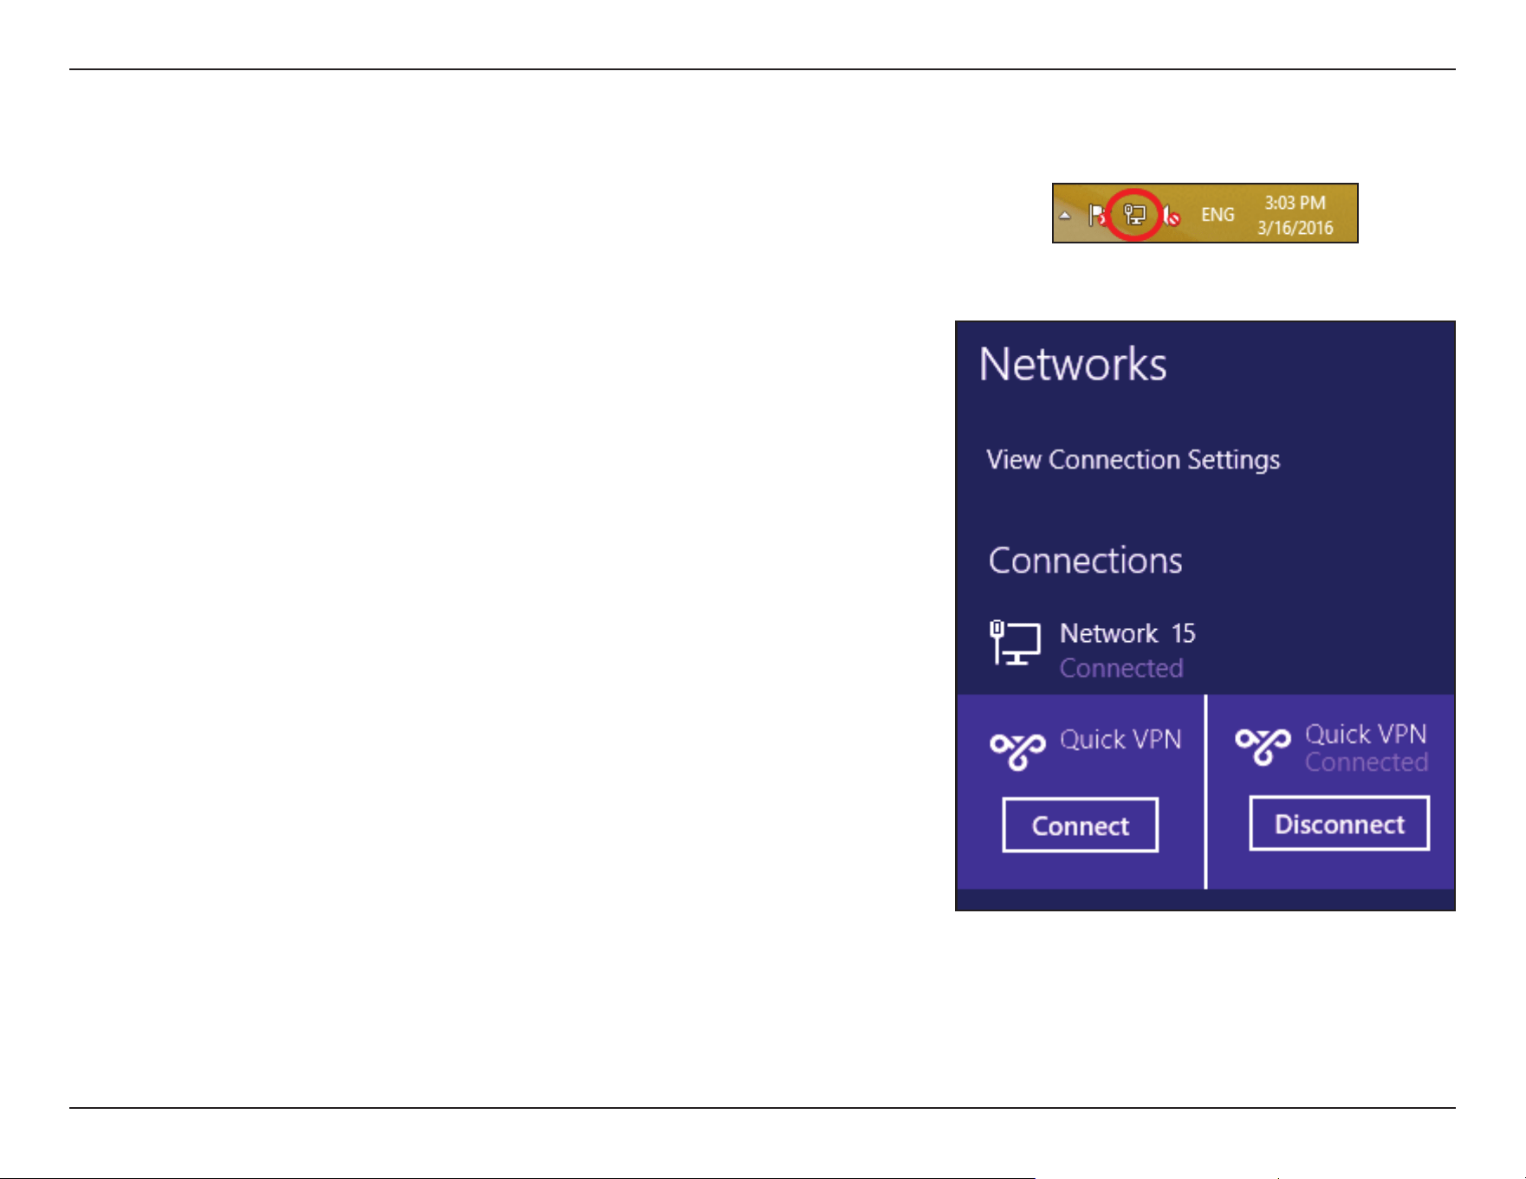1526x1179 pixels.
Task: Click Connected status under Quick VPN
Action: pyautogui.click(x=1367, y=762)
